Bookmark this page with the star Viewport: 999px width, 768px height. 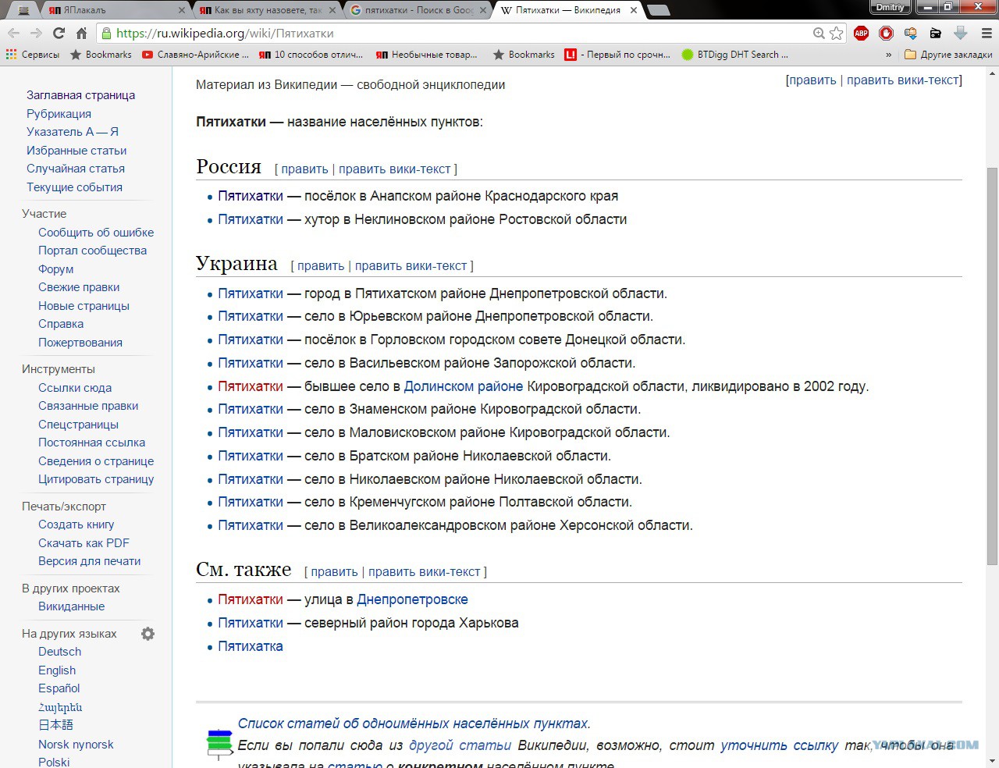837,33
